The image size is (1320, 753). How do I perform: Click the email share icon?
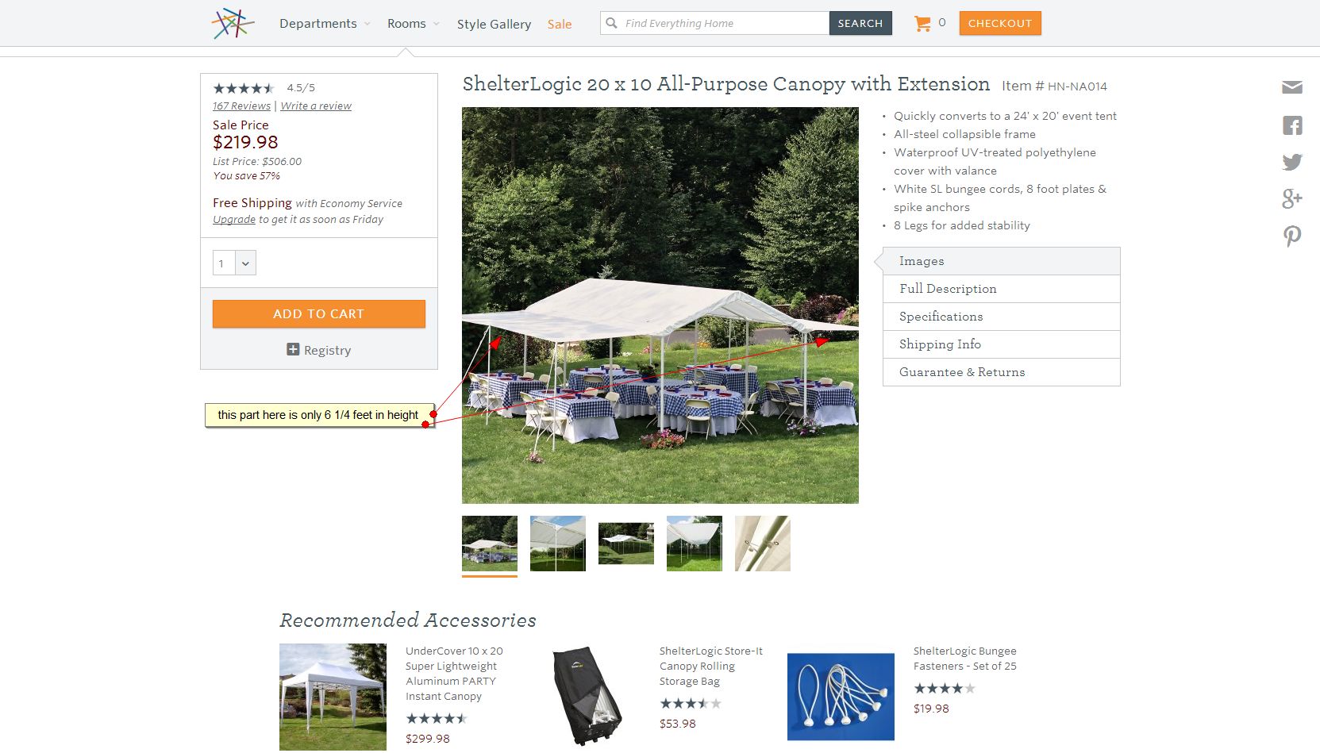click(1292, 87)
